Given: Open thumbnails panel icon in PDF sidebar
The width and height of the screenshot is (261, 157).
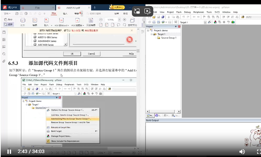Looking at the screenshot, I should point(4,39).
